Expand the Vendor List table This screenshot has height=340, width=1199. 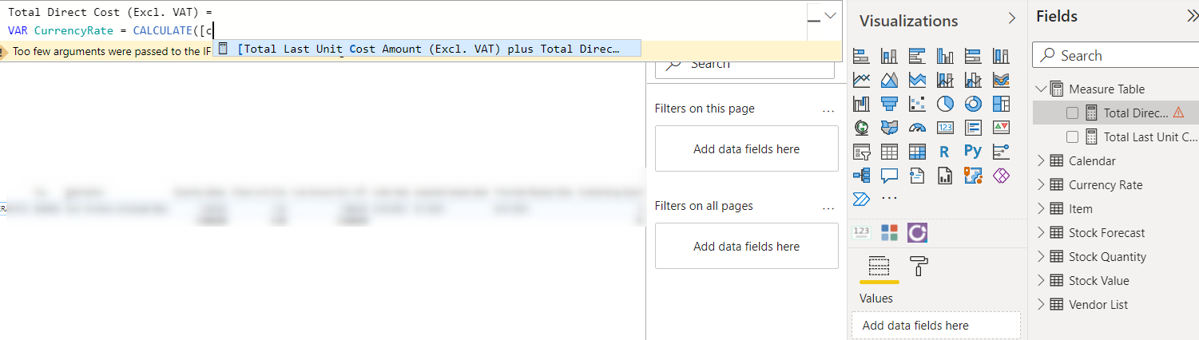(x=1040, y=304)
